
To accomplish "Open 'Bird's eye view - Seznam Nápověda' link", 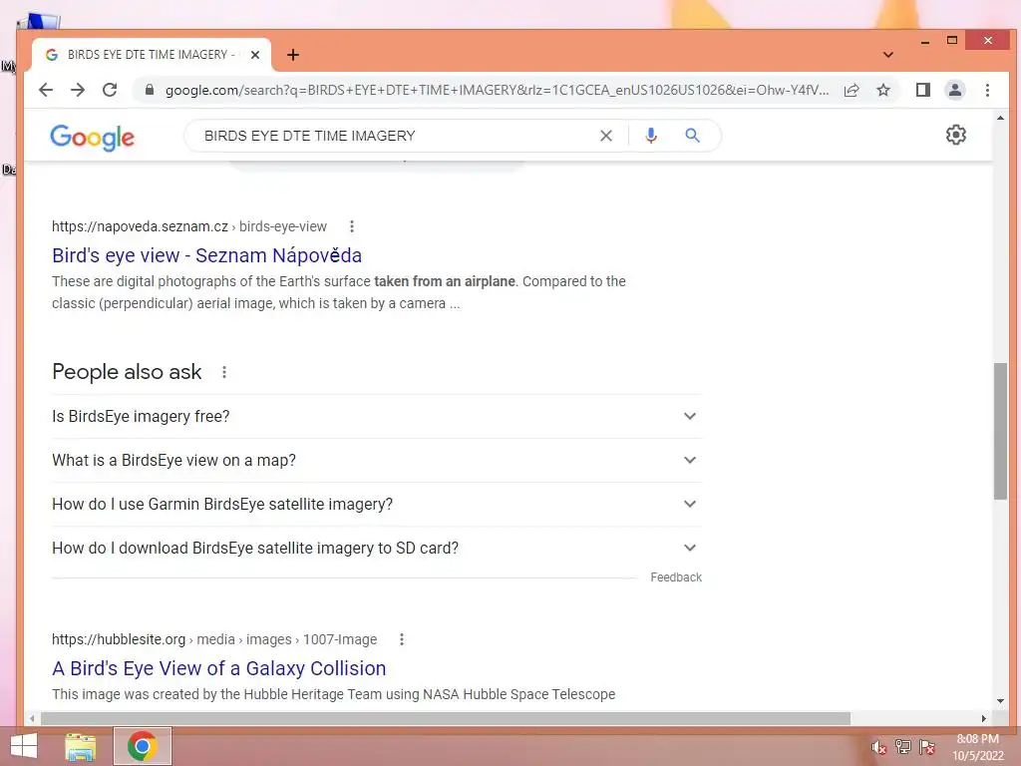I will [206, 255].
